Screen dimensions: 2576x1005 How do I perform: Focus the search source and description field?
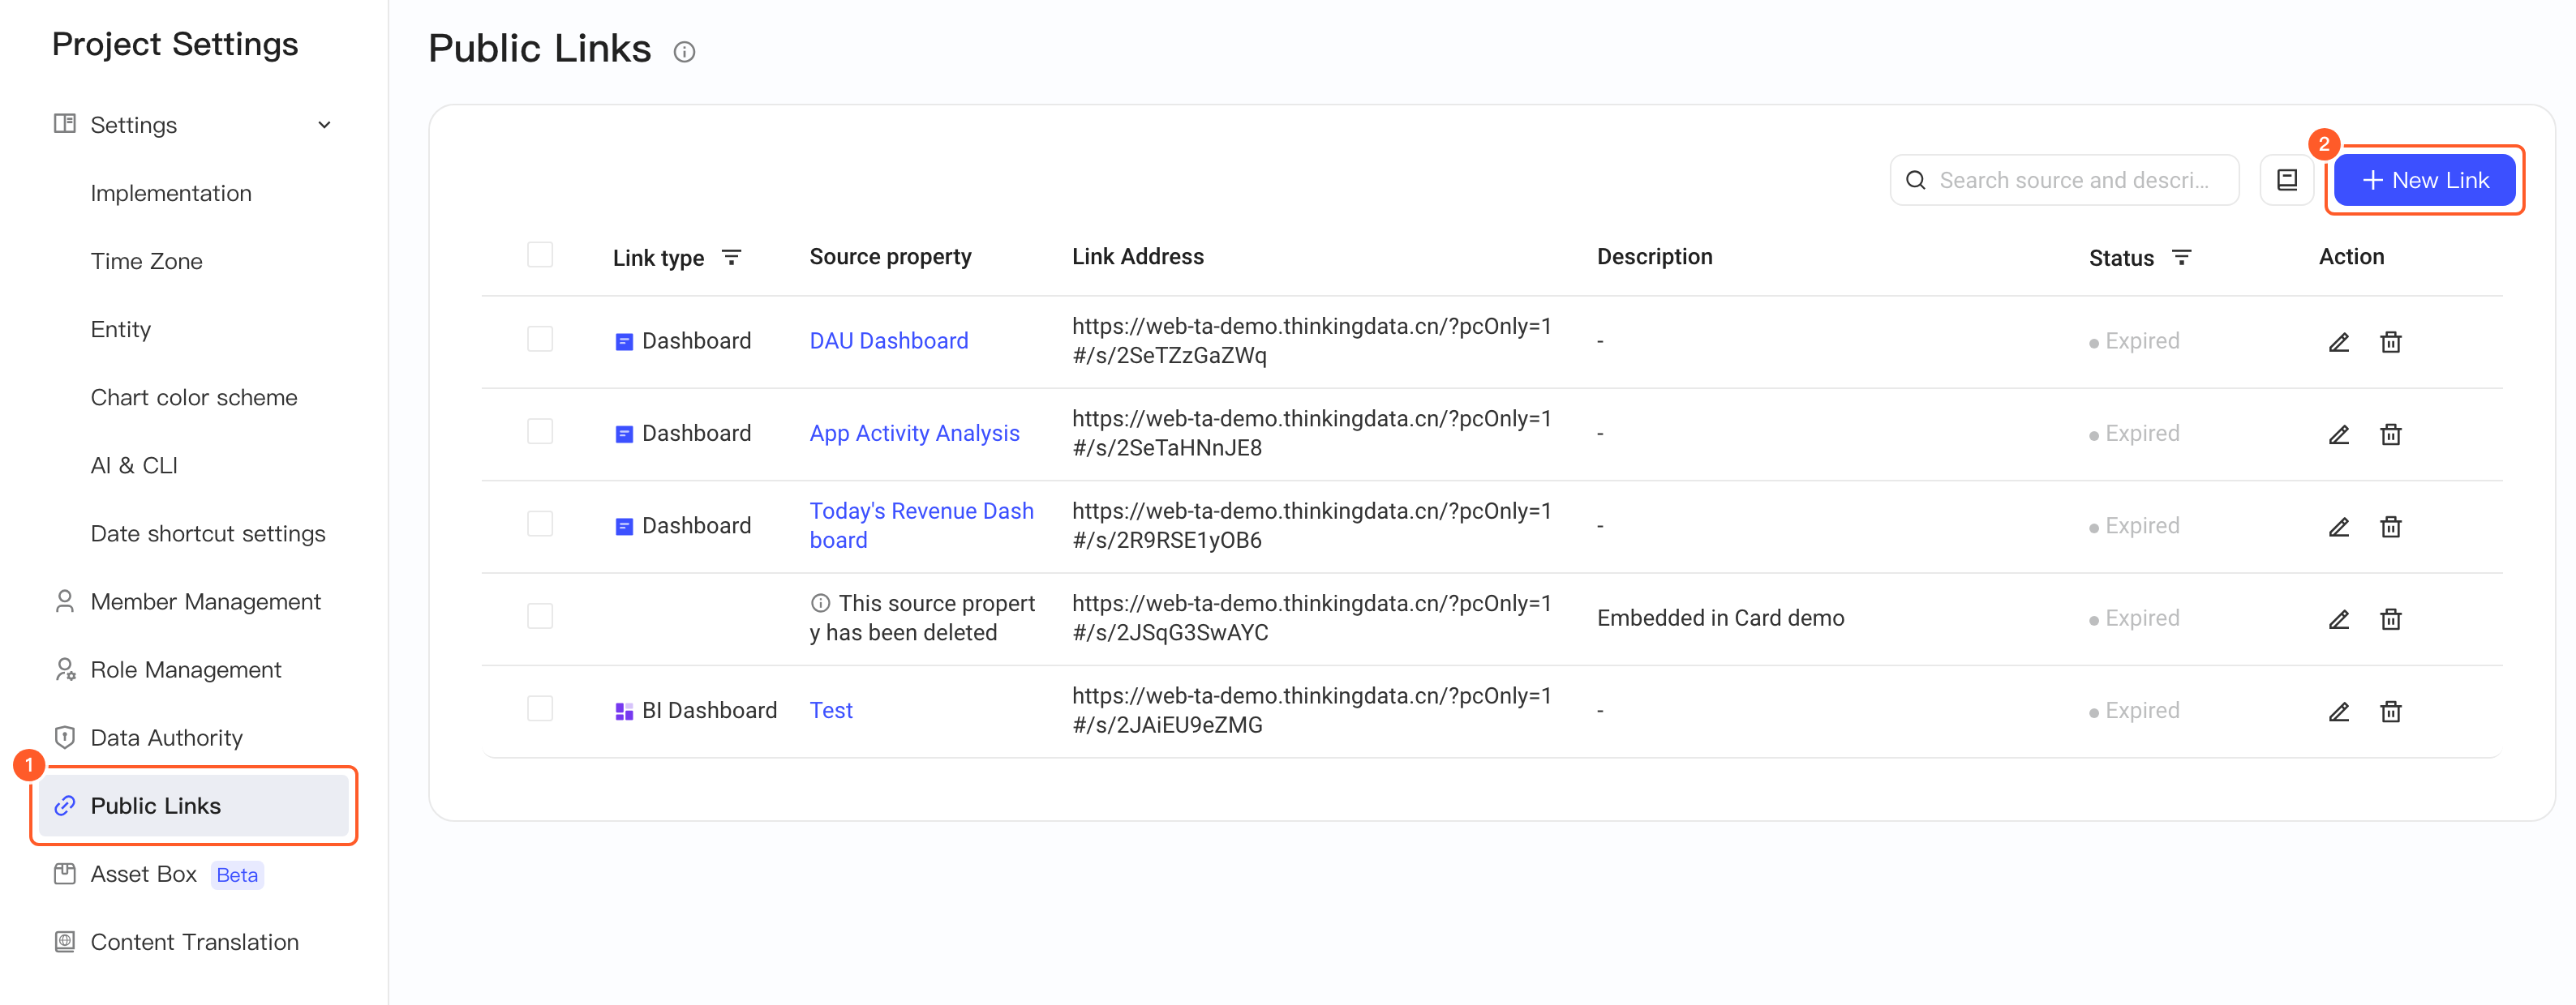coord(2064,180)
